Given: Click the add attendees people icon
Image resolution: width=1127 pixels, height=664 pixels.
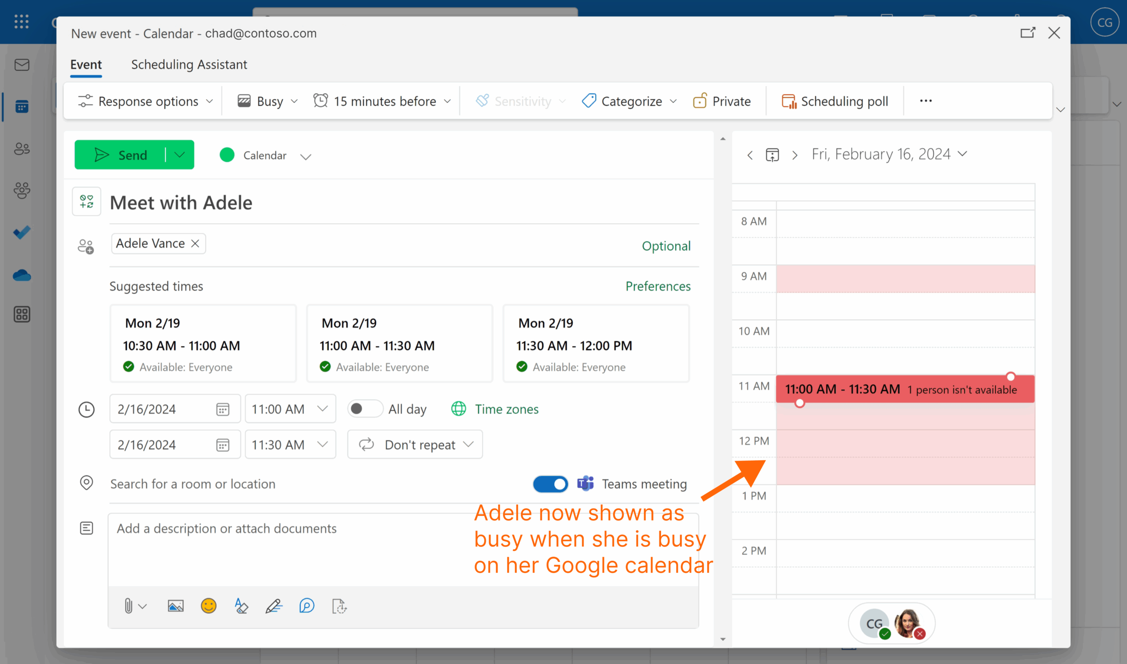Looking at the screenshot, I should pos(86,246).
